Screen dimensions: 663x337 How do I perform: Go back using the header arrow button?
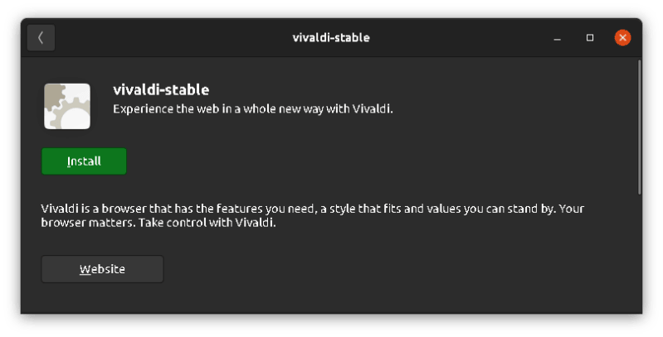(x=41, y=38)
